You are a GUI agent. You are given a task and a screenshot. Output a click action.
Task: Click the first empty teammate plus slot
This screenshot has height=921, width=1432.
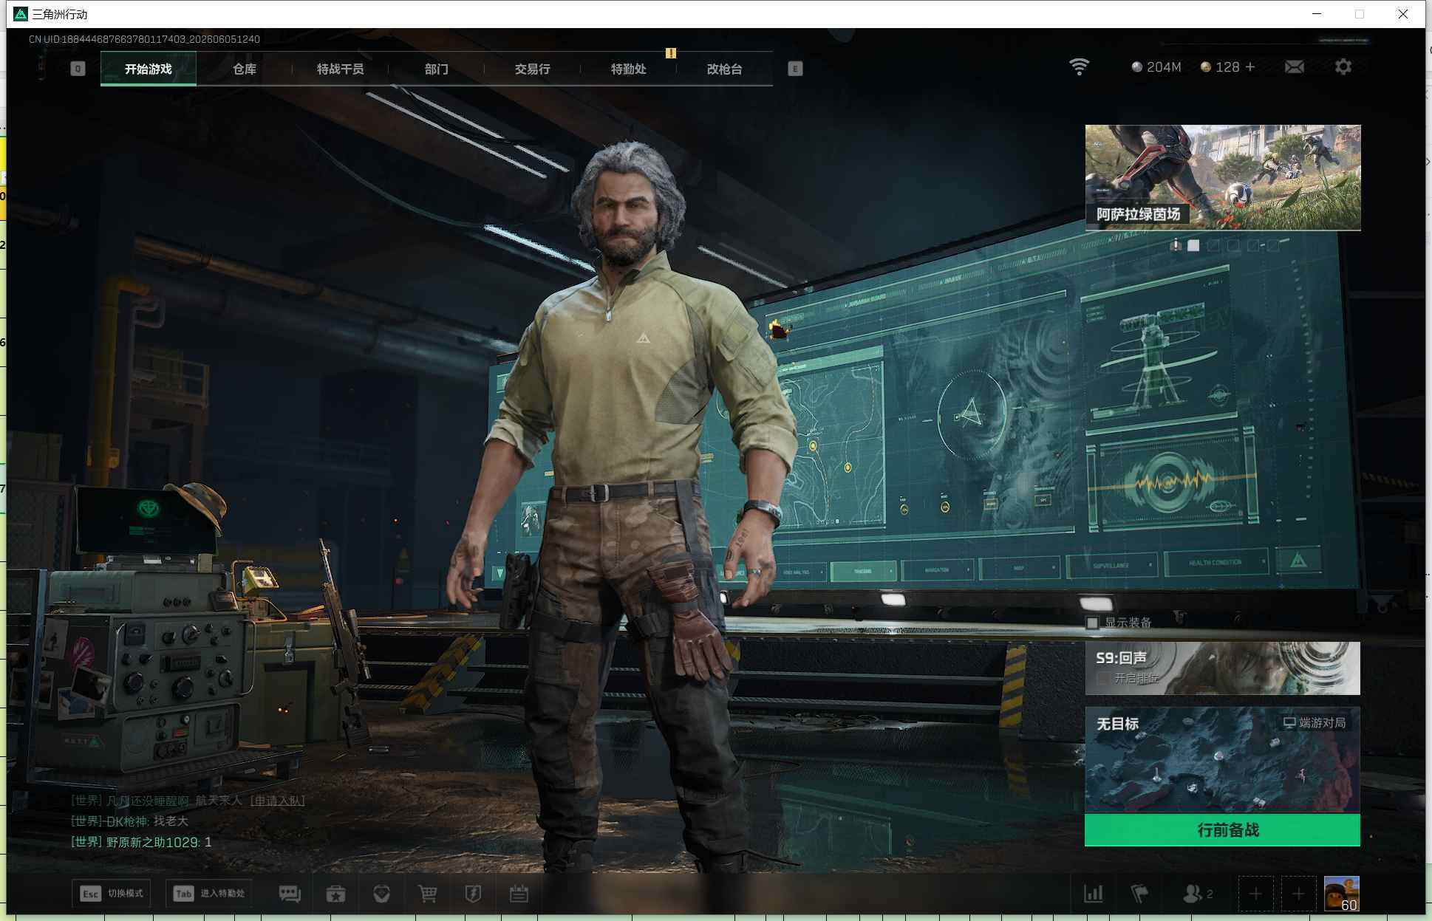point(1255,894)
